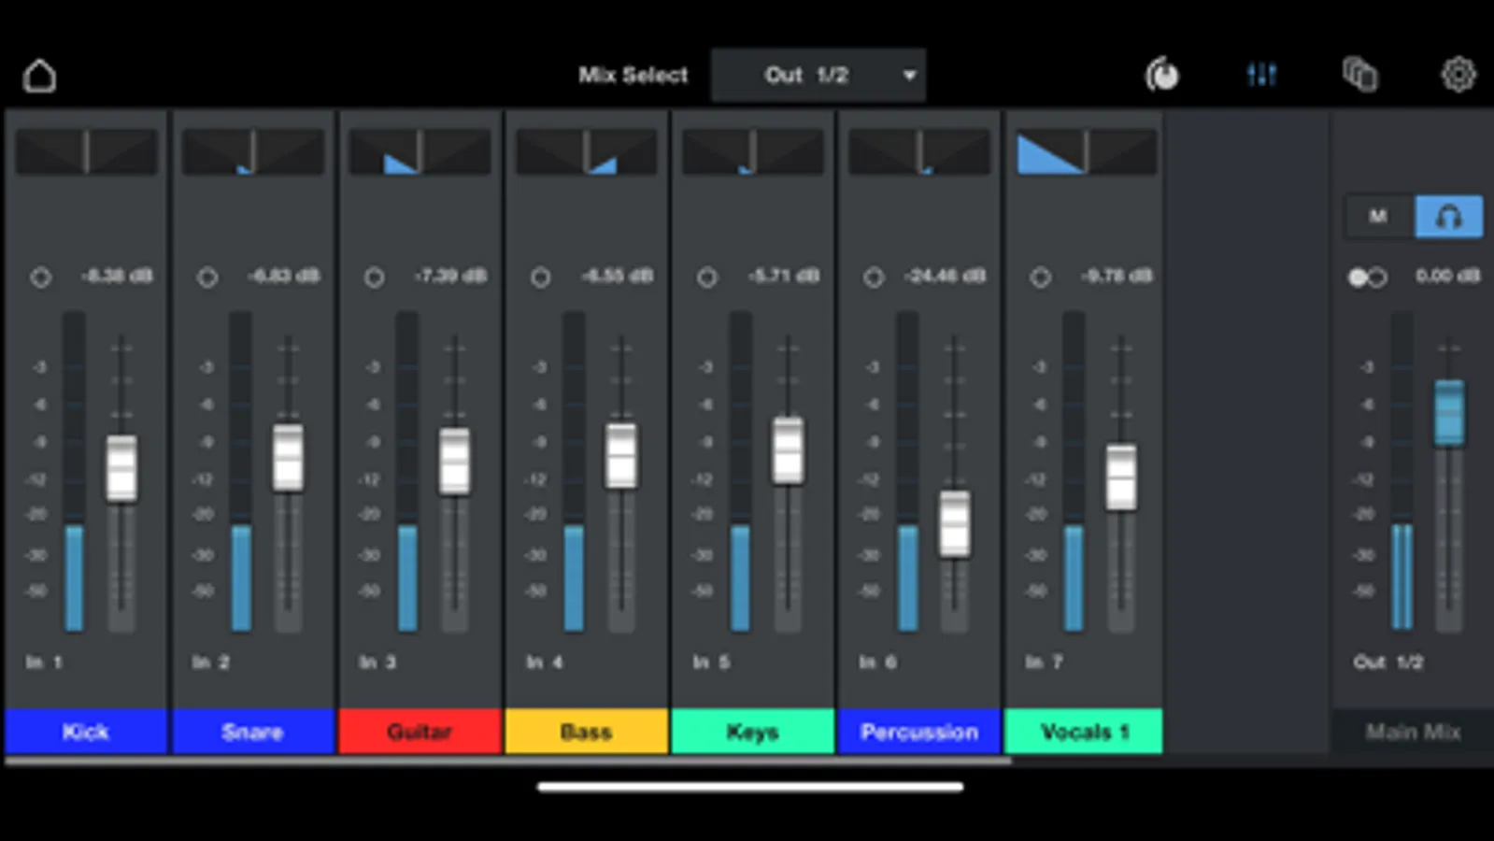Select the Keys channel label
The width and height of the screenshot is (1494, 841).
pos(752,732)
